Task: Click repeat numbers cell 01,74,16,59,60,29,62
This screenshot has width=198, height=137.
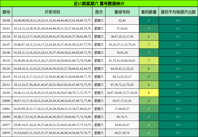Action: [122, 61]
